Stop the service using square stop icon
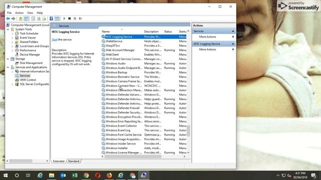 coord(70,18)
